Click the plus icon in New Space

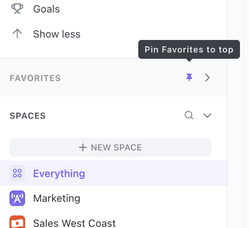pyautogui.click(x=82, y=147)
